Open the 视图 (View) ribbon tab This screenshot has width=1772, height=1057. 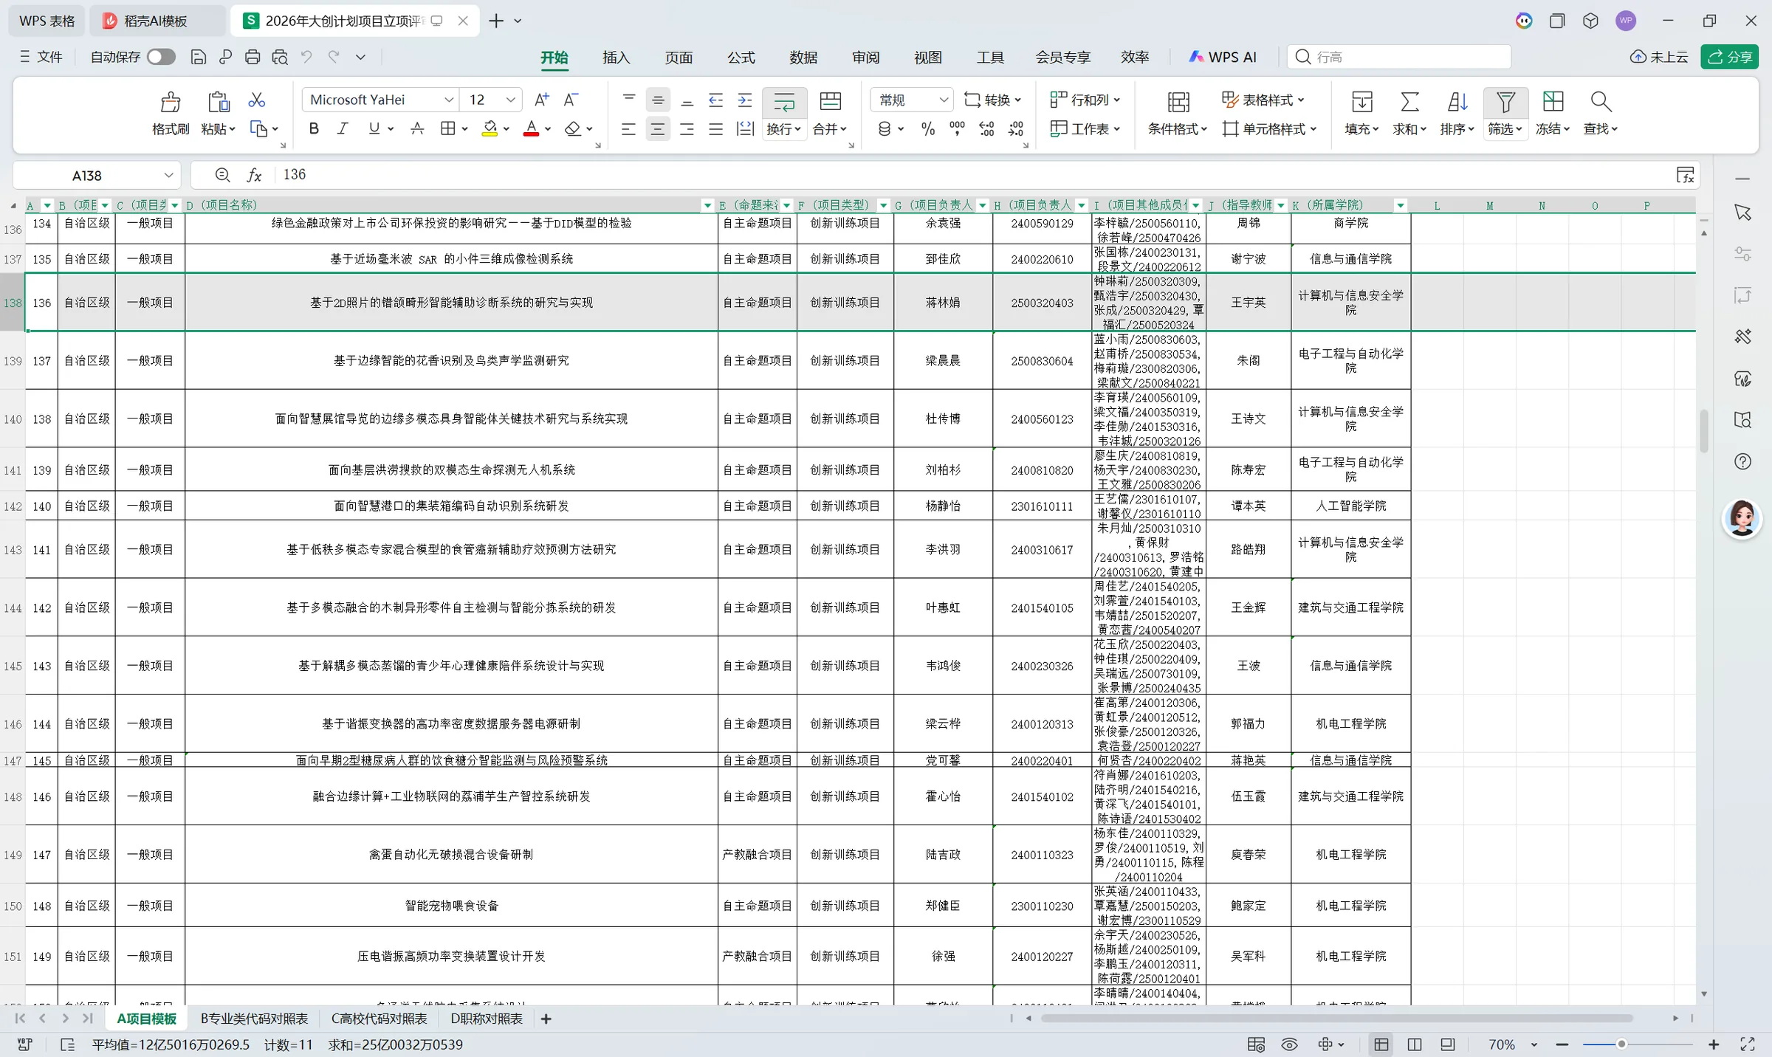pyautogui.click(x=927, y=57)
